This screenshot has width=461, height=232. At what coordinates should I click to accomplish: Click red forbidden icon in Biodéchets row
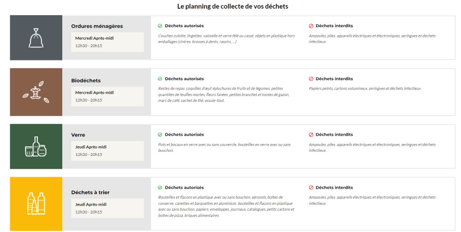point(311,79)
